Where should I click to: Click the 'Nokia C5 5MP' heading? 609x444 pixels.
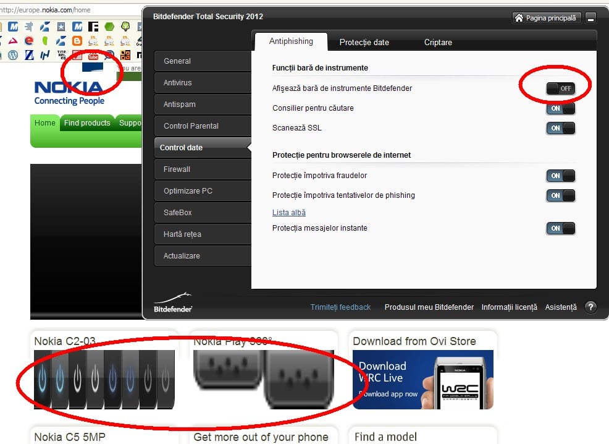(70, 437)
